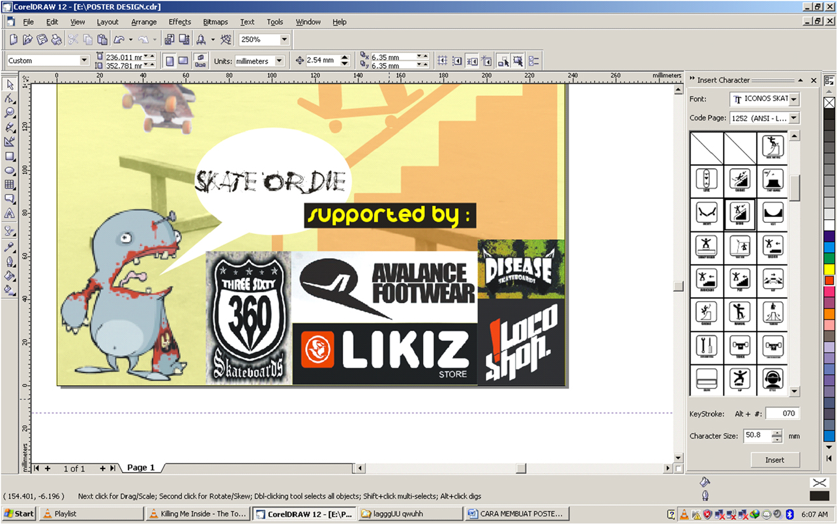
Task: Click the Character Size input field
Action: tap(757, 436)
